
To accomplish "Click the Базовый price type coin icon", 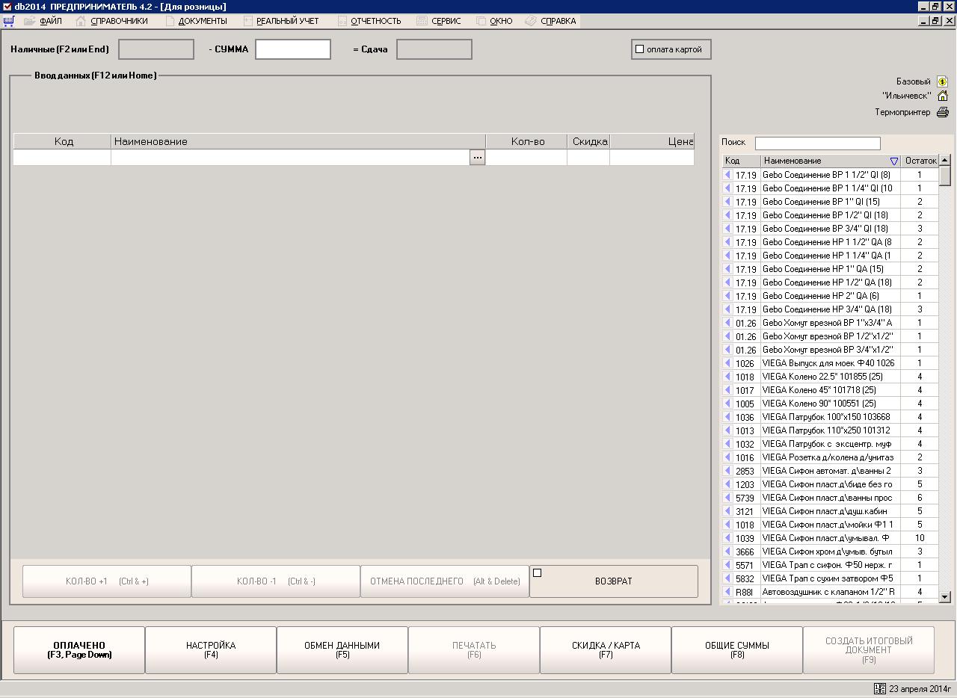I will [x=943, y=81].
